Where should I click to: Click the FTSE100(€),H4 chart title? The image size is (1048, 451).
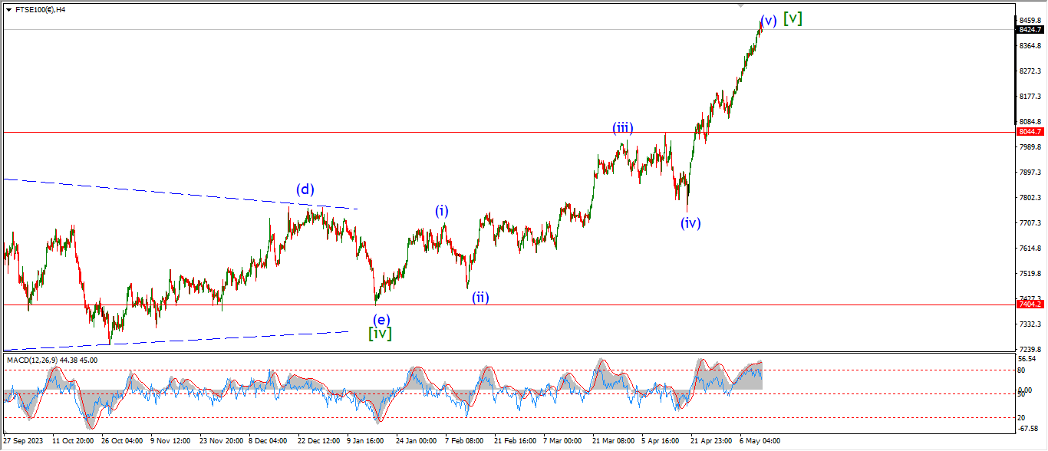tap(43, 10)
